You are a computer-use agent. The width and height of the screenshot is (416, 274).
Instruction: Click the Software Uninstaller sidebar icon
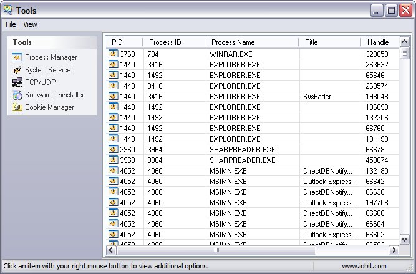coord(17,95)
